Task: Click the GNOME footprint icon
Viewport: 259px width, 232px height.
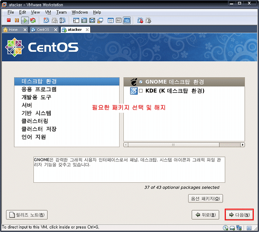Action: pos(134,82)
